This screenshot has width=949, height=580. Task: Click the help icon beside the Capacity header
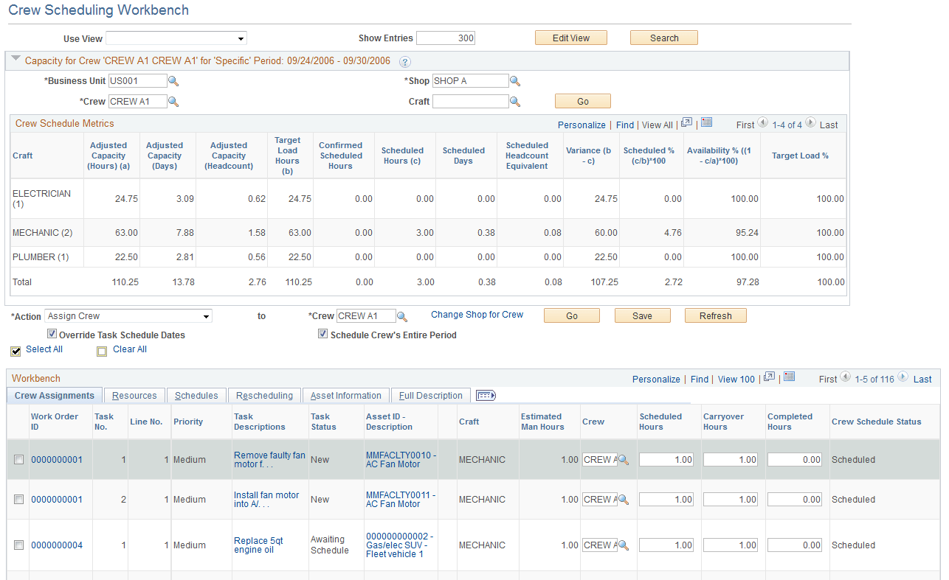(x=405, y=62)
